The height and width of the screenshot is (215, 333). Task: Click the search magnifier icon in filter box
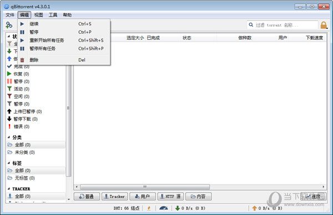coord(251,25)
